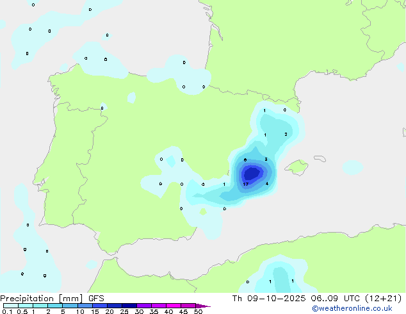This screenshot has width=406, height=314.
Task: Select the 25–30 mm darkest blue swatch
Action: pos(129,306)
